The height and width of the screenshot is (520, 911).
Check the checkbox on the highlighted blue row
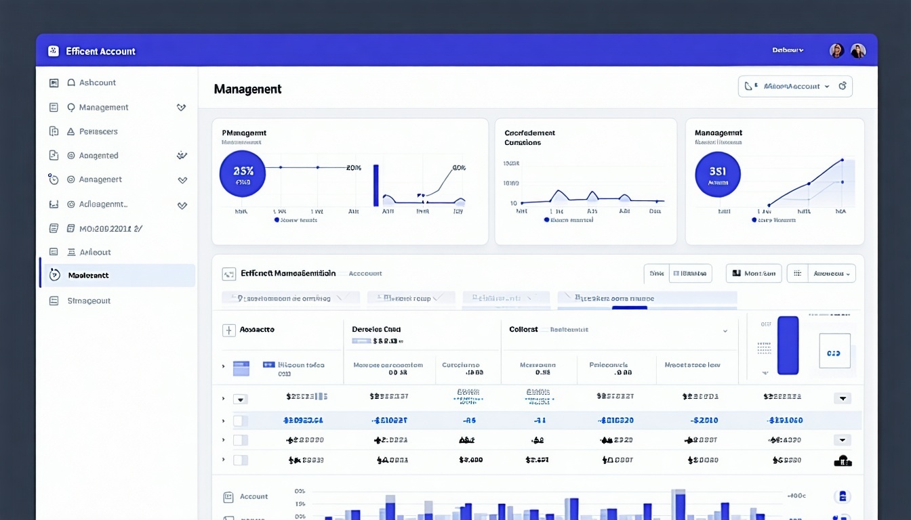(239, 420)
